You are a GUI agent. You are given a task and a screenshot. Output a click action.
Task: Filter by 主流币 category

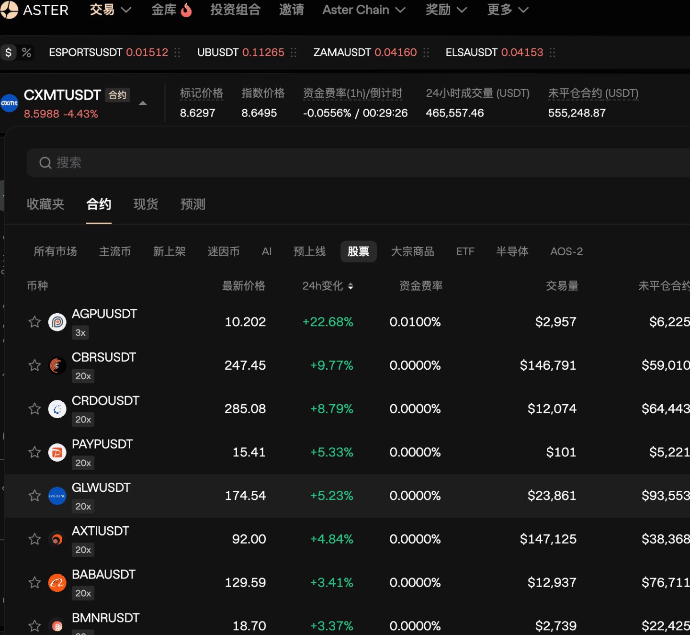(115, 251)
